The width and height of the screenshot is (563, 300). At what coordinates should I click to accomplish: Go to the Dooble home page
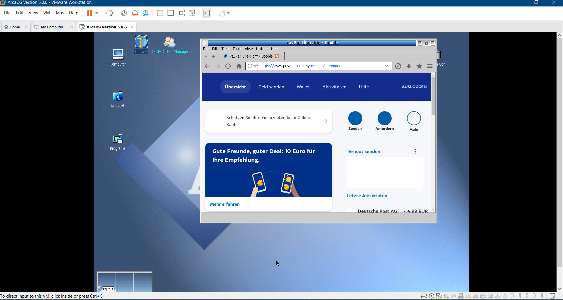[x=239, y=66]
